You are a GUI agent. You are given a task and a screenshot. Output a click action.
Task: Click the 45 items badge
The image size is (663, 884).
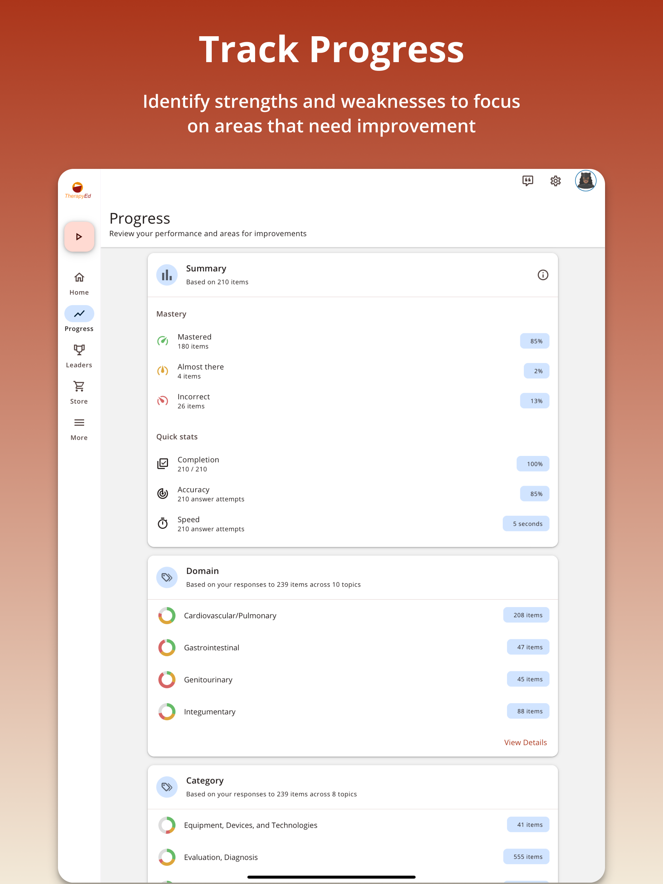[x=528, y=679]
